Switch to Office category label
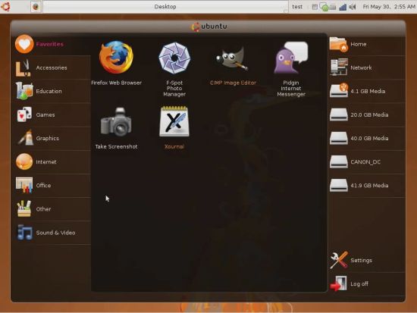This screenshot has height=313, width=417. (43, 186)
